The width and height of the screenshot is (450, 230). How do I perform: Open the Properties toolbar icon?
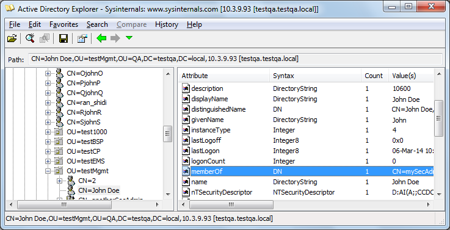pyautogui.click(x=82, y=38)
